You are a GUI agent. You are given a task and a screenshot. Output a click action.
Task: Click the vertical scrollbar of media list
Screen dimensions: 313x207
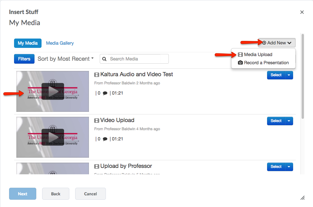[303, 76]
